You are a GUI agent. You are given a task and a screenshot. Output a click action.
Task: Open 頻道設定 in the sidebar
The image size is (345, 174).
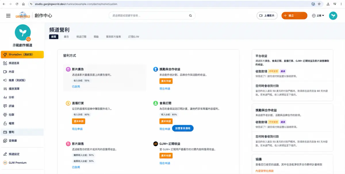[22, 154]
